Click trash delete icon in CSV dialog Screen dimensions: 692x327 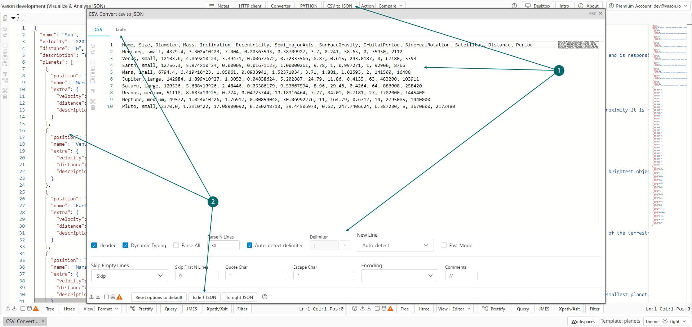(x=93, y=108)
